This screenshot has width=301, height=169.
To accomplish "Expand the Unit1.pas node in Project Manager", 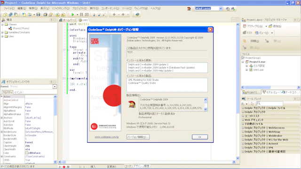I will (246, 70).
